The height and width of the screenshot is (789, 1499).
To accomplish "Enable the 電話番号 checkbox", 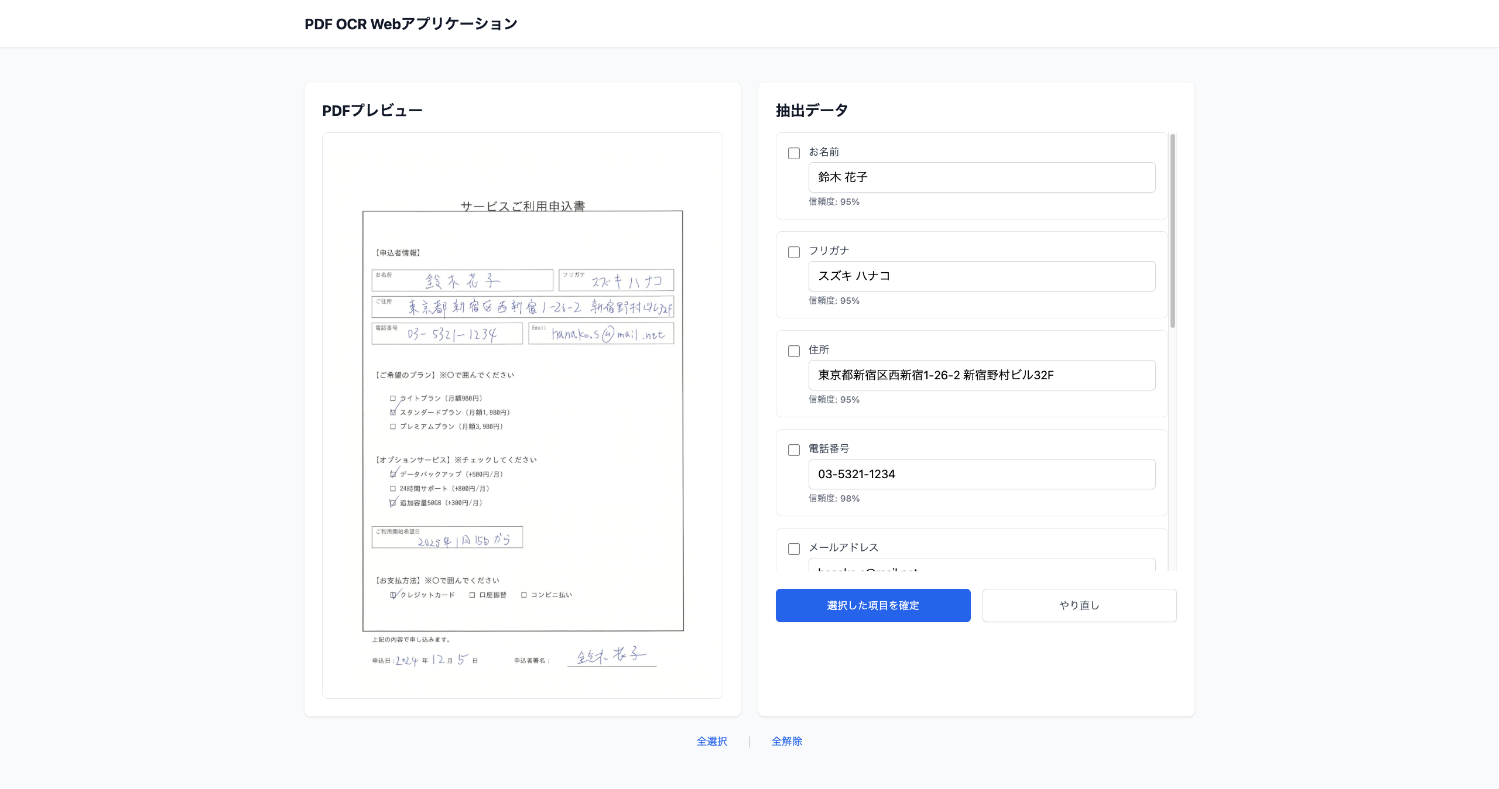I will (x=794, y=450).
